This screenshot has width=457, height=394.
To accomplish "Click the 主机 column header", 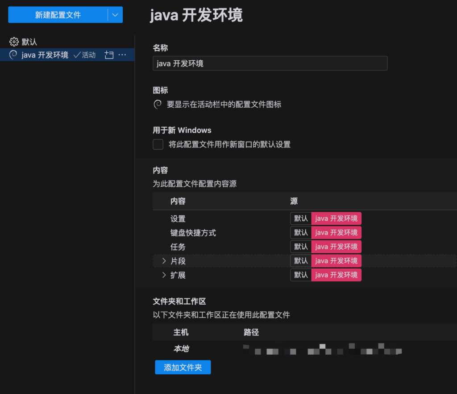I will 181,332.
